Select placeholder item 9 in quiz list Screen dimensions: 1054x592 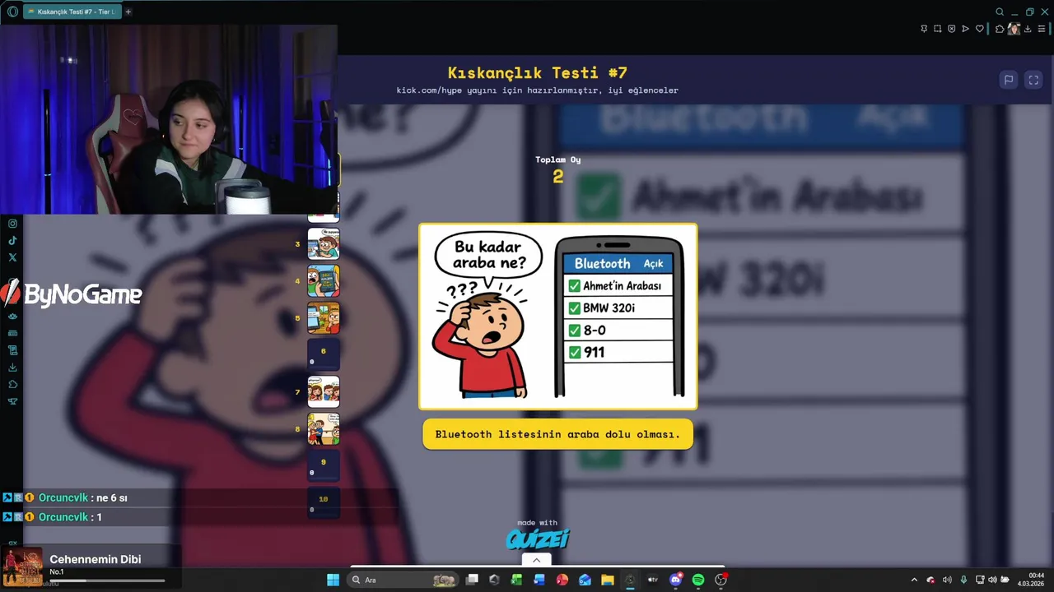324,466
